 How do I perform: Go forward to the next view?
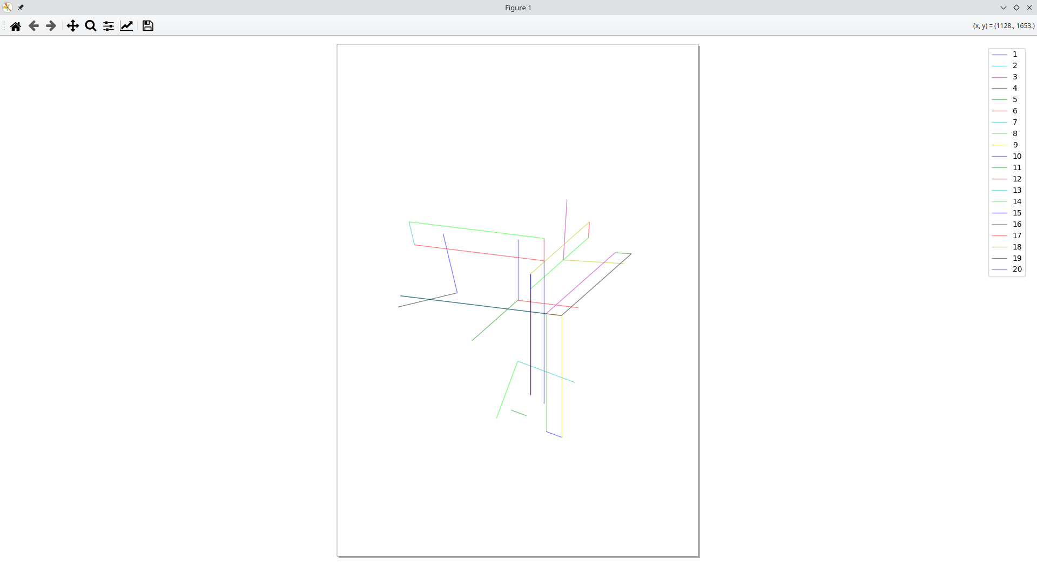point(51,26)
